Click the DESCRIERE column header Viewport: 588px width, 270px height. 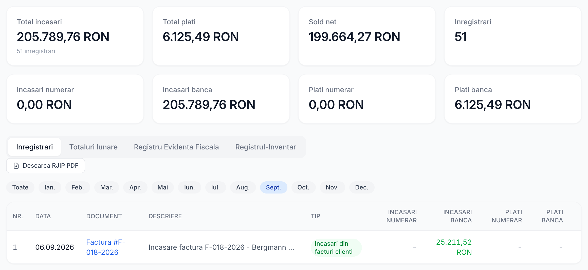165,216
